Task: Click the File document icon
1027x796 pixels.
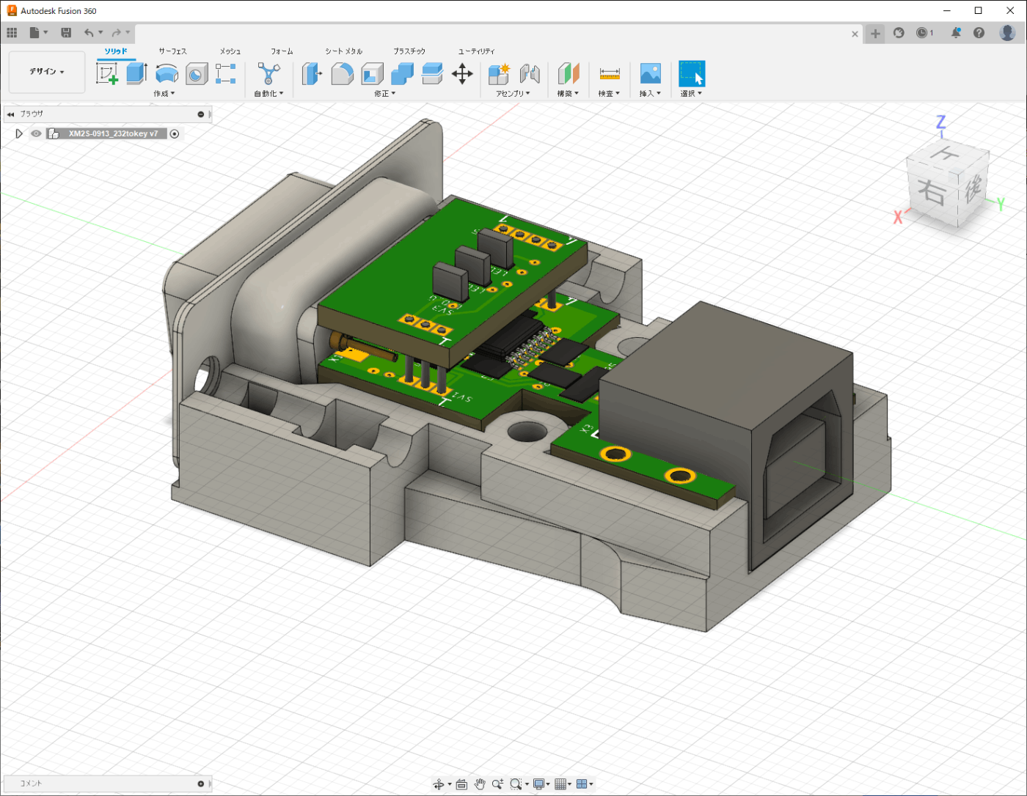Action: 34,33
